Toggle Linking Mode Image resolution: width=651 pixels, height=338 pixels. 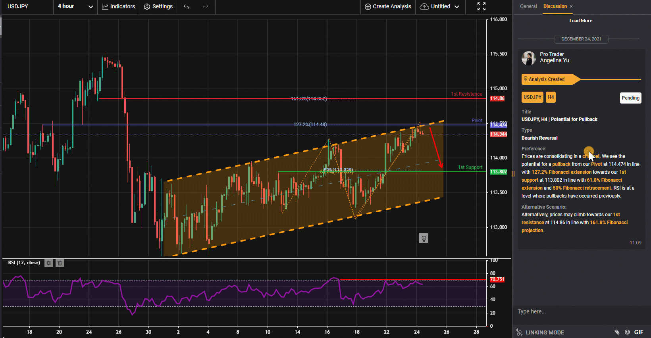pyautogui.click(x=540, y=332)
